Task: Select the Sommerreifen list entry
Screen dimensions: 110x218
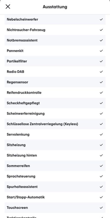Action: (55, 166)
